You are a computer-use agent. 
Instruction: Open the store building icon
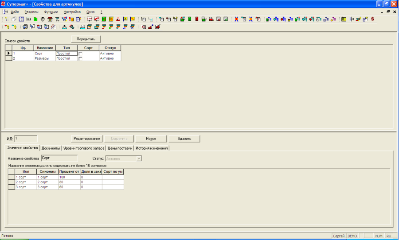point(50,19)
